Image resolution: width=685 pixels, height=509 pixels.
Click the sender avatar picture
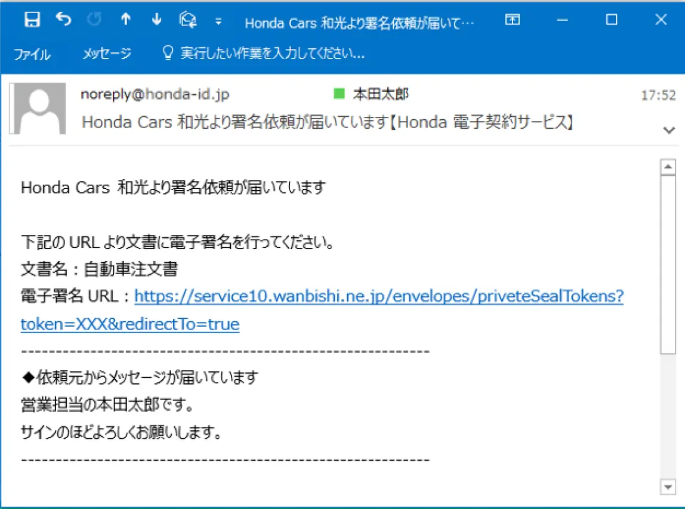click(x=38, y=108)
